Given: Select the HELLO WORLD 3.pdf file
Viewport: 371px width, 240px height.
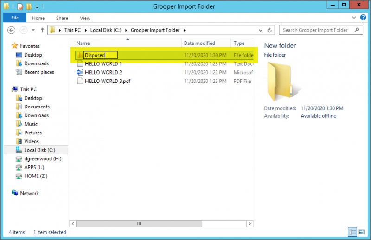Looking at the screenshot, I should (x=108, y=81).
